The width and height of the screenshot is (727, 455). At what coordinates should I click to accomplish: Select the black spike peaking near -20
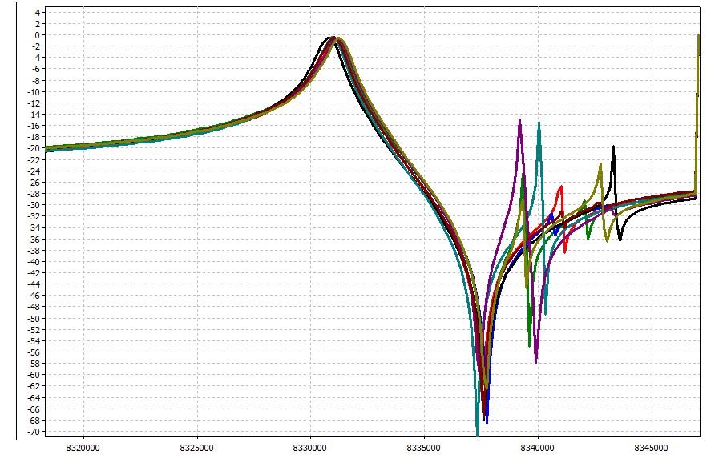click(613, 147)
